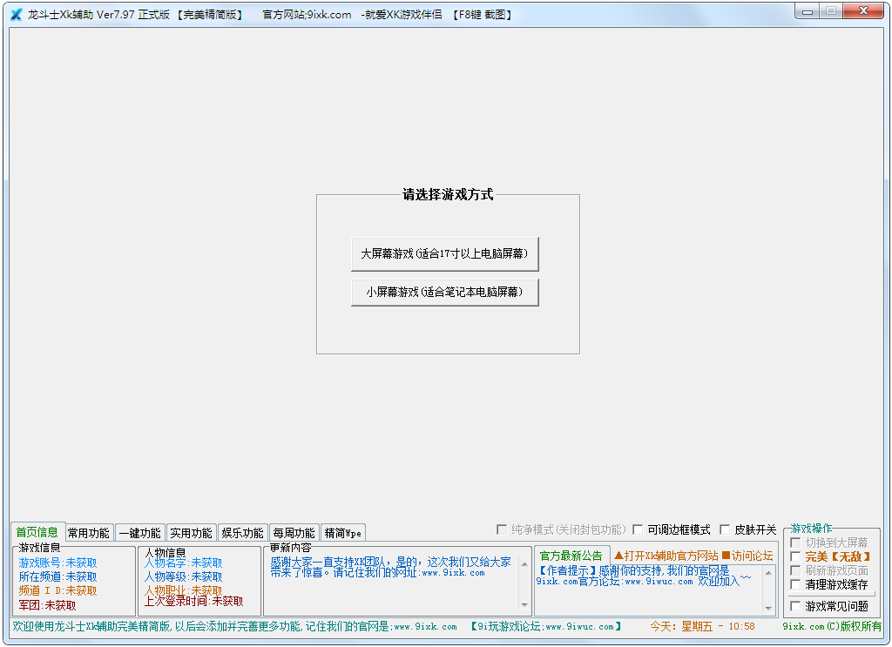The width and height of the screenshot is (892, 647).
Task: Click the www.9ixk.com link in status bar
Action: pos(424,626)
